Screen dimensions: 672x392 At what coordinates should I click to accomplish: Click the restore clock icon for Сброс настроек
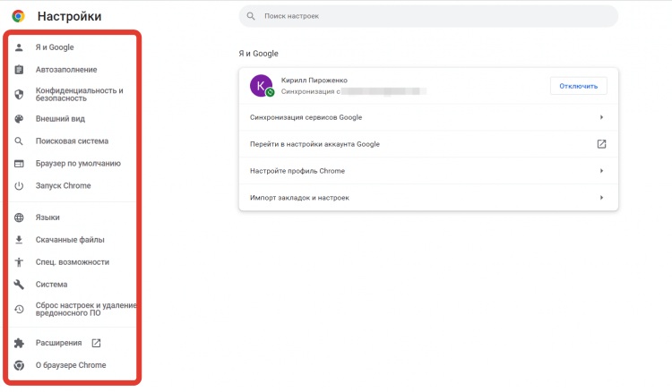tap(19, 309)
